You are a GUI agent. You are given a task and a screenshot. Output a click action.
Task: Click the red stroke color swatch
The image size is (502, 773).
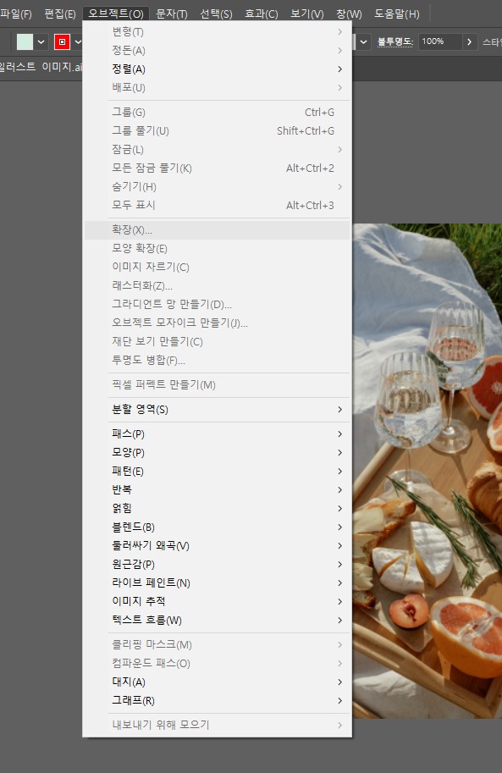(62, 41)
